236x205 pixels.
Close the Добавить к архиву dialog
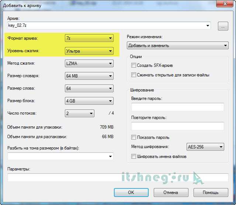coord(225,4)
